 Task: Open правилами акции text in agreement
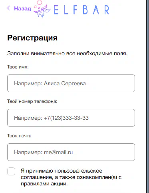[44, 184]
